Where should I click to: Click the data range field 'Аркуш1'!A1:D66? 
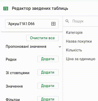[x=32, y=24]
